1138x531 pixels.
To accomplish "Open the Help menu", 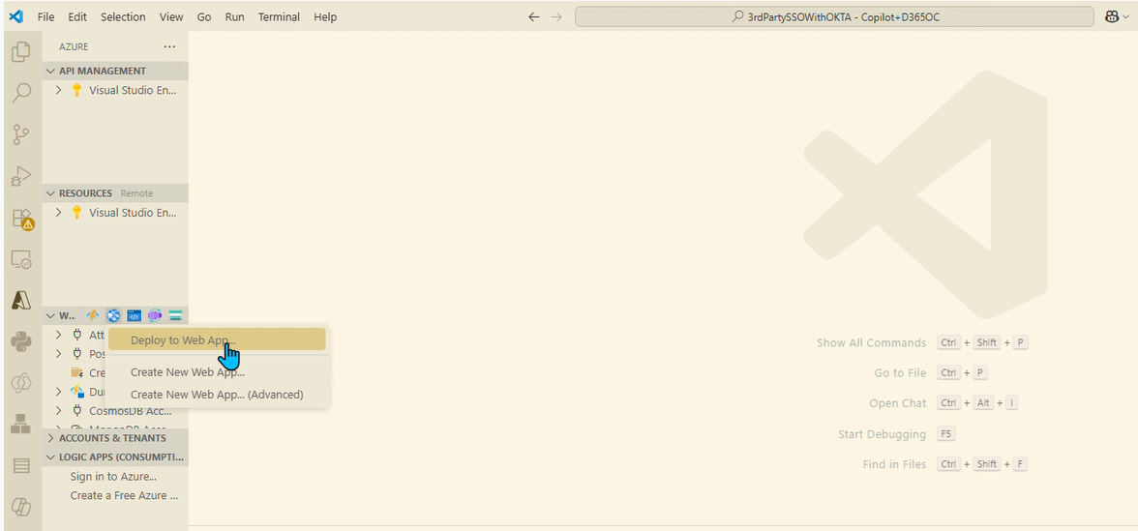I will click(325, 16).
